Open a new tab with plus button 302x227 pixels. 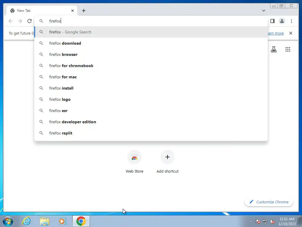pos(83,11)
